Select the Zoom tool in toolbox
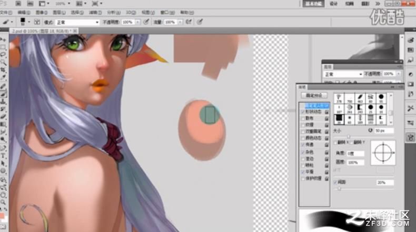416x232 pixels. click(x=3, y=203)
